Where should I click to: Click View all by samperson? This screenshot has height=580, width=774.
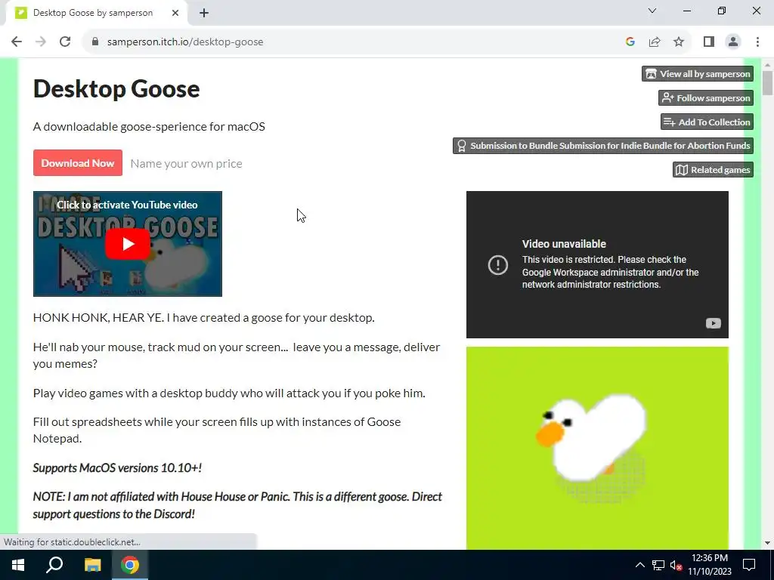point(698,74)
